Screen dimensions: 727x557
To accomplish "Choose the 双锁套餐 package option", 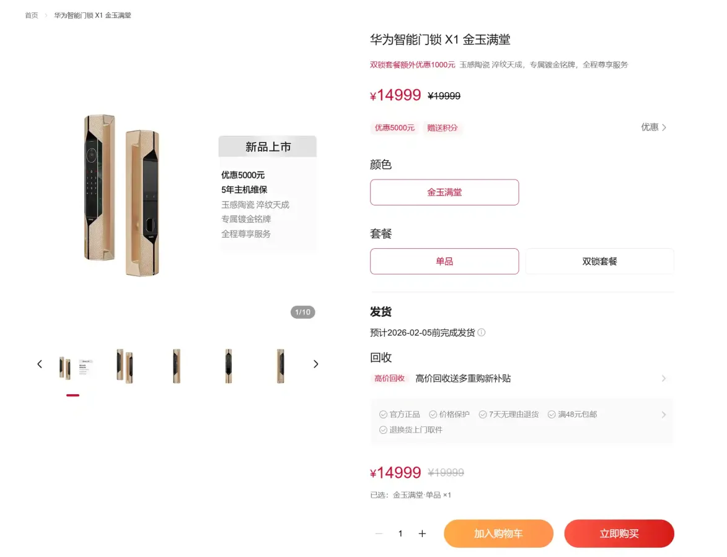I will click(x=599, y=261).
